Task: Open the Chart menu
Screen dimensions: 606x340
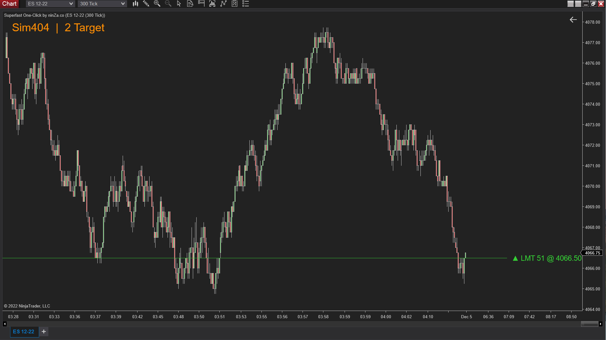Action: click(x=9, y=4)
